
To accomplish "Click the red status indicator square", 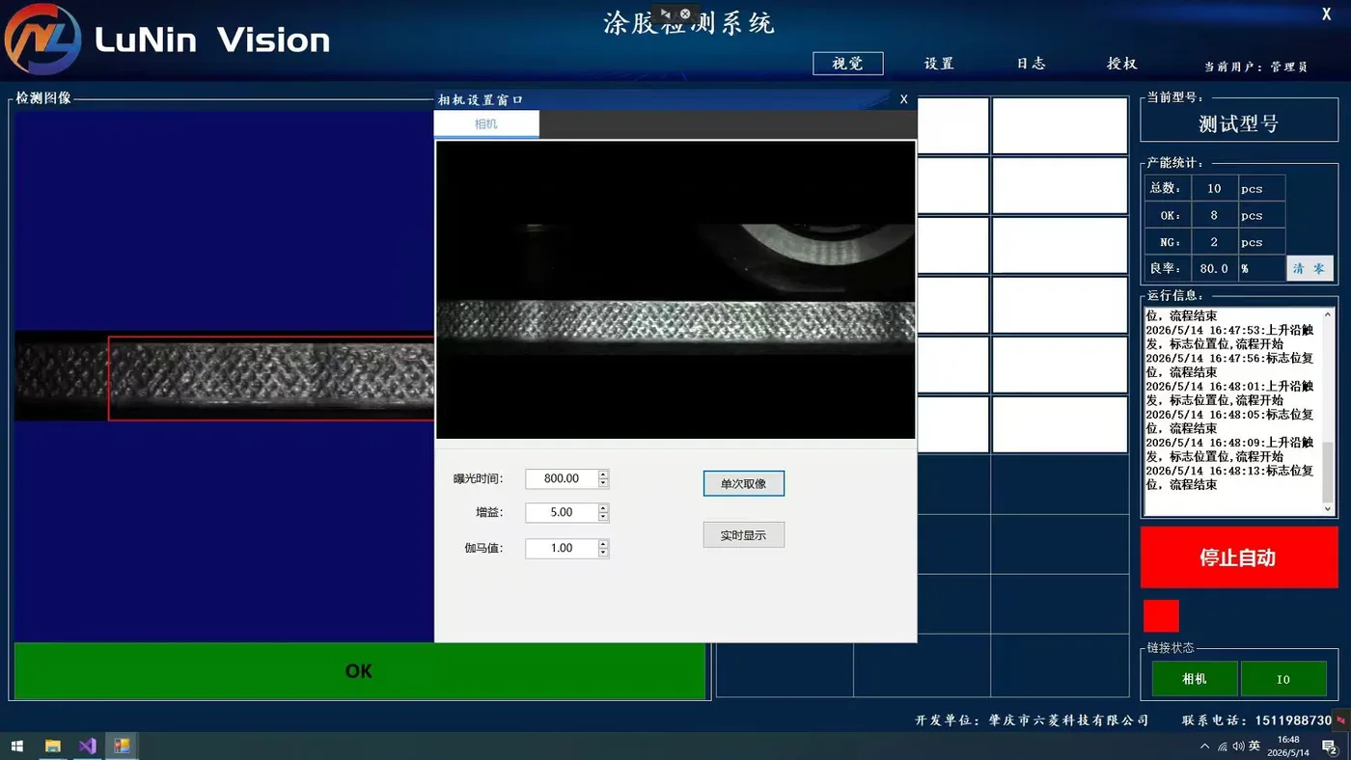I will (1161, 616).
